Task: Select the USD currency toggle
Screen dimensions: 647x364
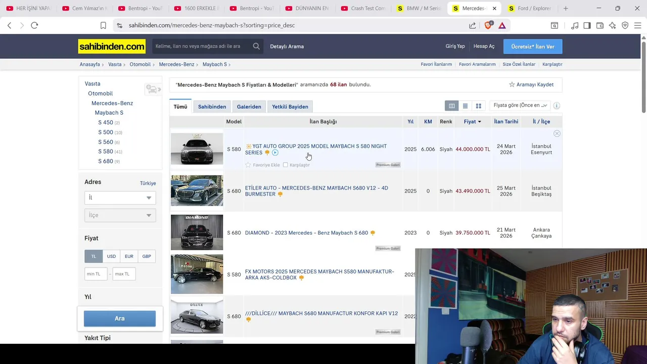Action: (111, 256)
